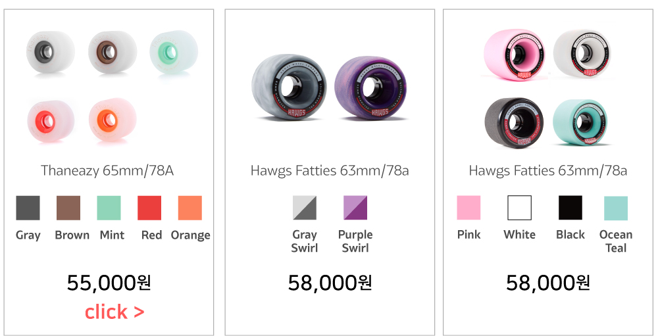View the ocean teal Hawgs wheel image

(x=582, y=122)
